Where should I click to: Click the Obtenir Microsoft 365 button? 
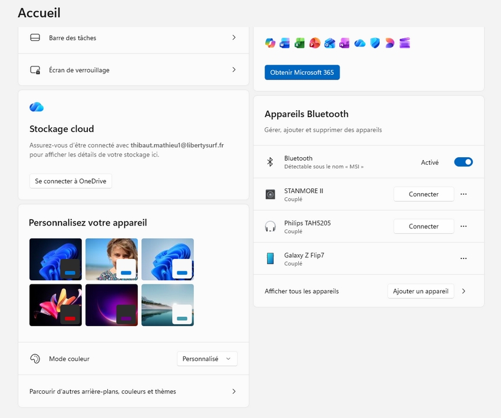coord(302,72)
